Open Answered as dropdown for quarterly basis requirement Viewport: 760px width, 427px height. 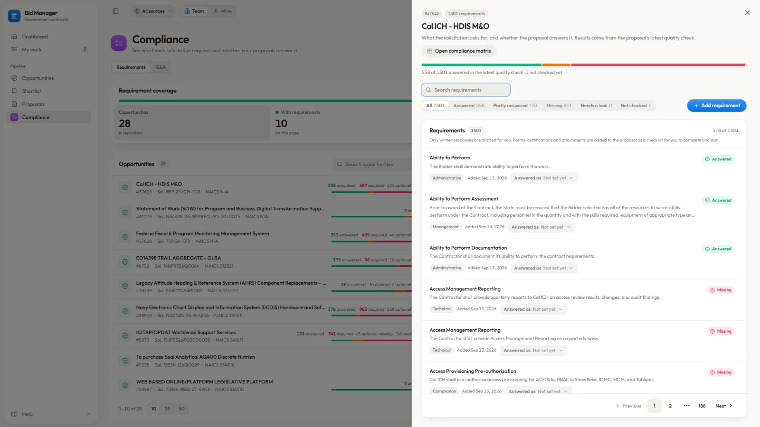(x=533, y=351)
